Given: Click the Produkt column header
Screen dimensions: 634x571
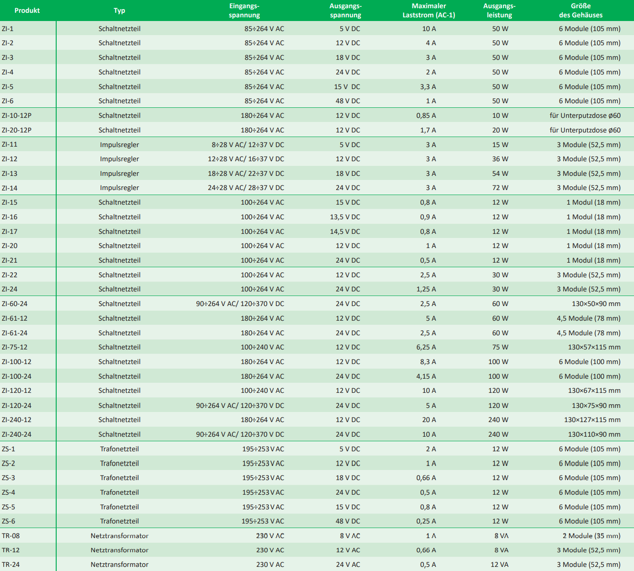Looking at the screenshot, I should coord(27,11).
